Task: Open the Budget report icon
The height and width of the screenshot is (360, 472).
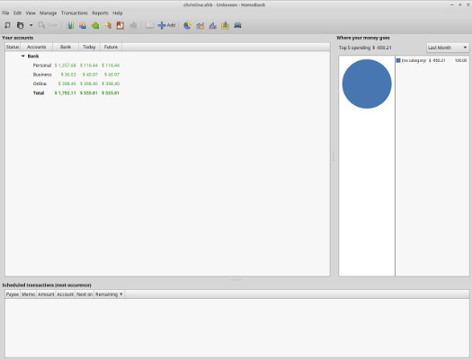Action: coord(225,25)
